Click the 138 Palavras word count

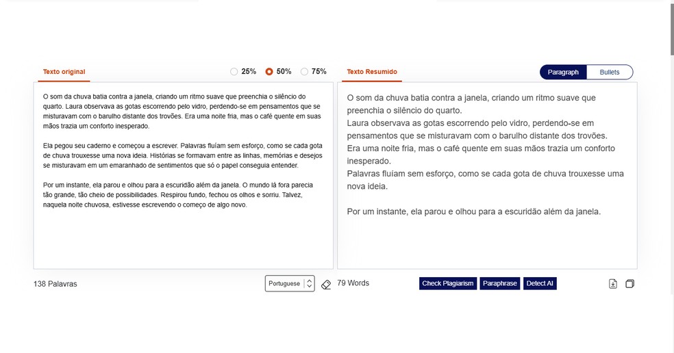[x=55, y=284]
